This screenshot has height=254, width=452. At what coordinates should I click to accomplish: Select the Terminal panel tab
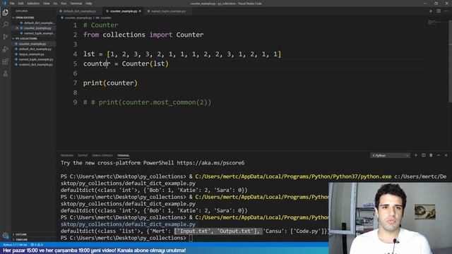123,155
